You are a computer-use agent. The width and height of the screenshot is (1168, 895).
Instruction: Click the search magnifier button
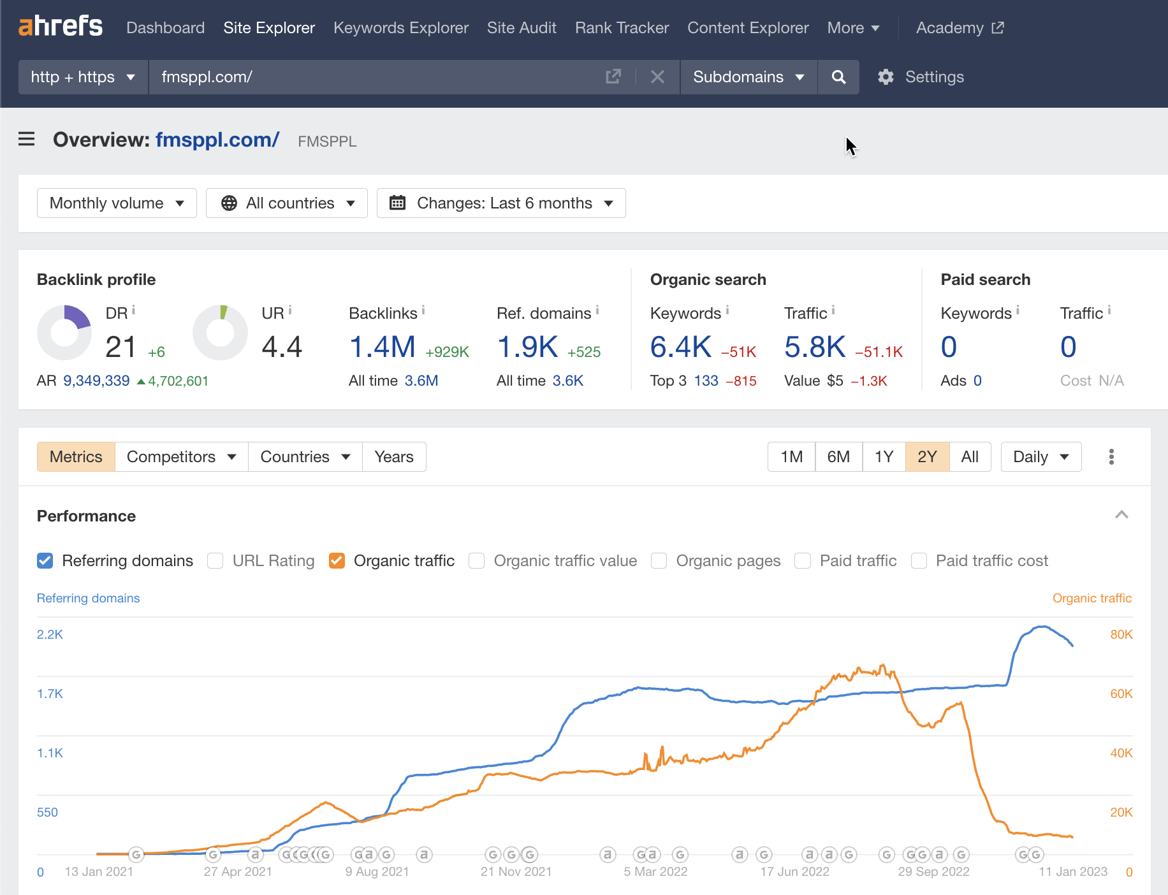pos(838,76)
